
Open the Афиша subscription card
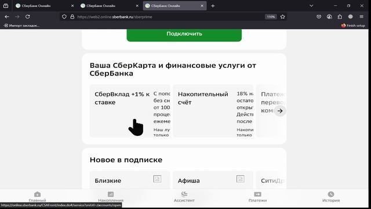213,180
